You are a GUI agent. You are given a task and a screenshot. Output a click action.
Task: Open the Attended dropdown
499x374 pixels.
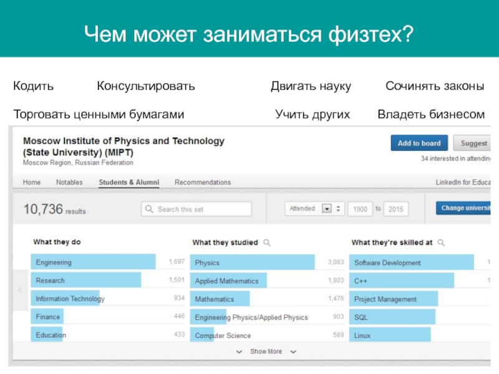point(326,209)
